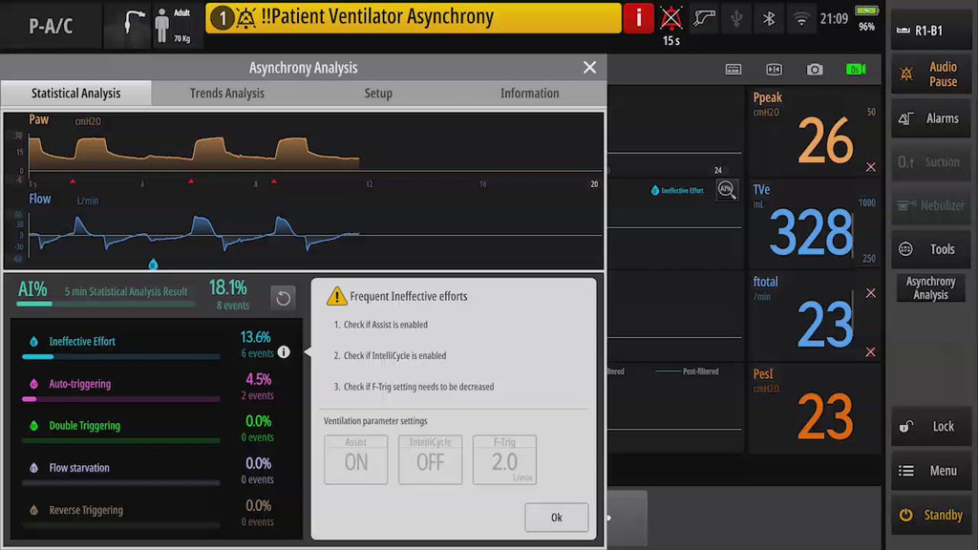Expand the Tools menu
The height and width of the screenshot is (550, 978).
pos(930,249)
